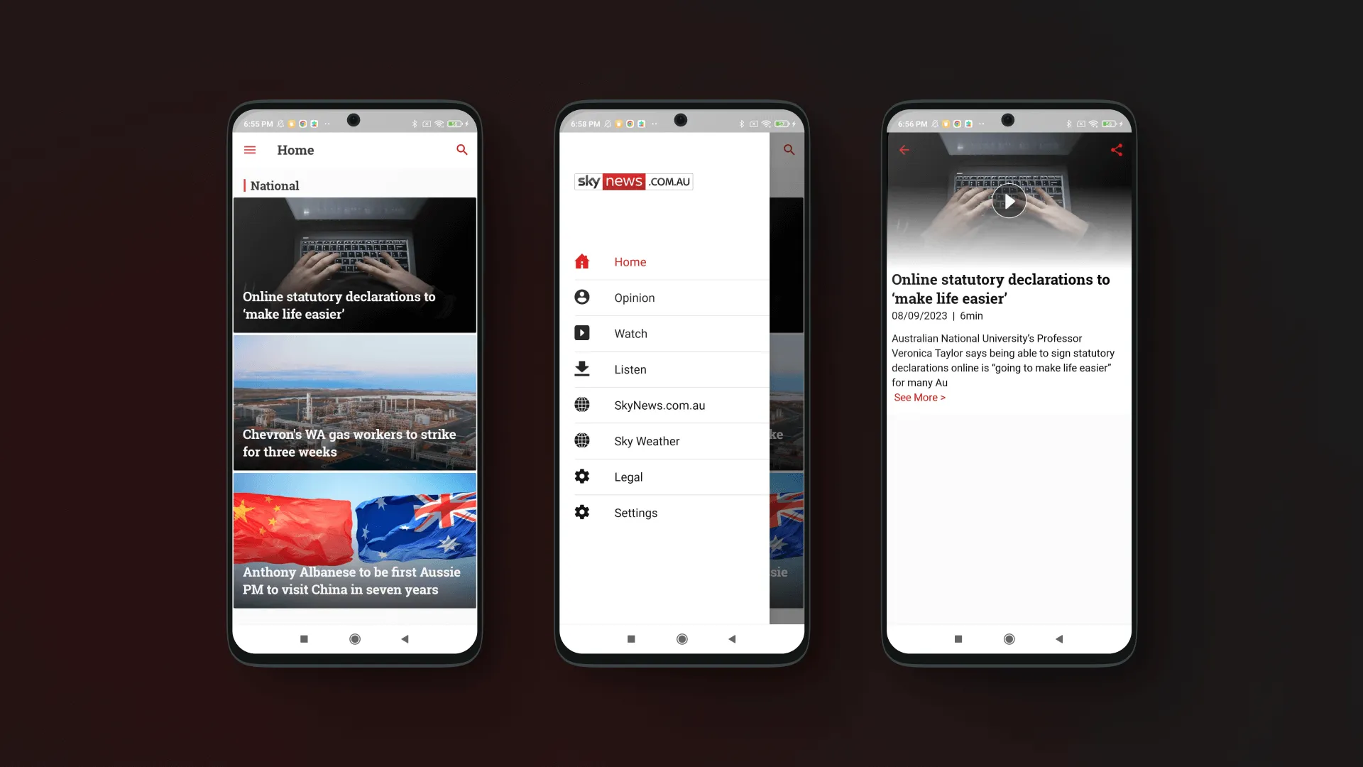Tap the Listen icon in sidebar menu
The height and width of the screenshot is (767, 1363).
click(582, 369)
